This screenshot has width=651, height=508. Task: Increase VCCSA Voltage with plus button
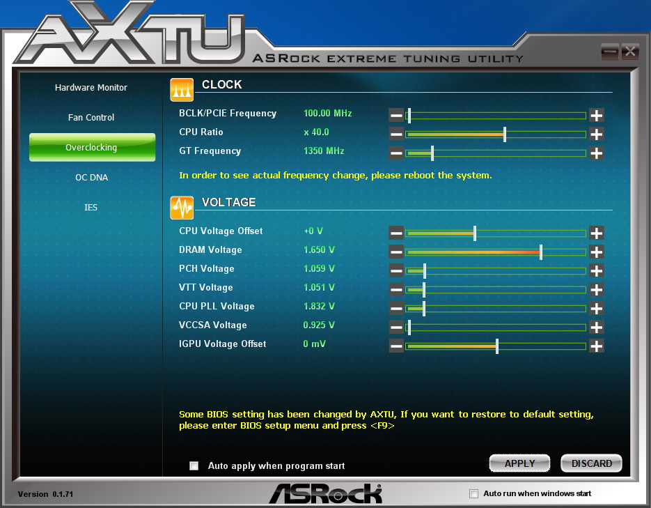point(596,327)
